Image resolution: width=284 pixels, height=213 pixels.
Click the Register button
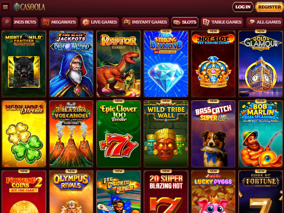[269, 7]
